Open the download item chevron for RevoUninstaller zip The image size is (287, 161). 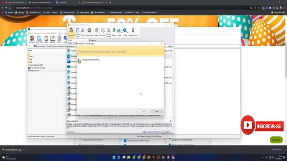point(24,150)
